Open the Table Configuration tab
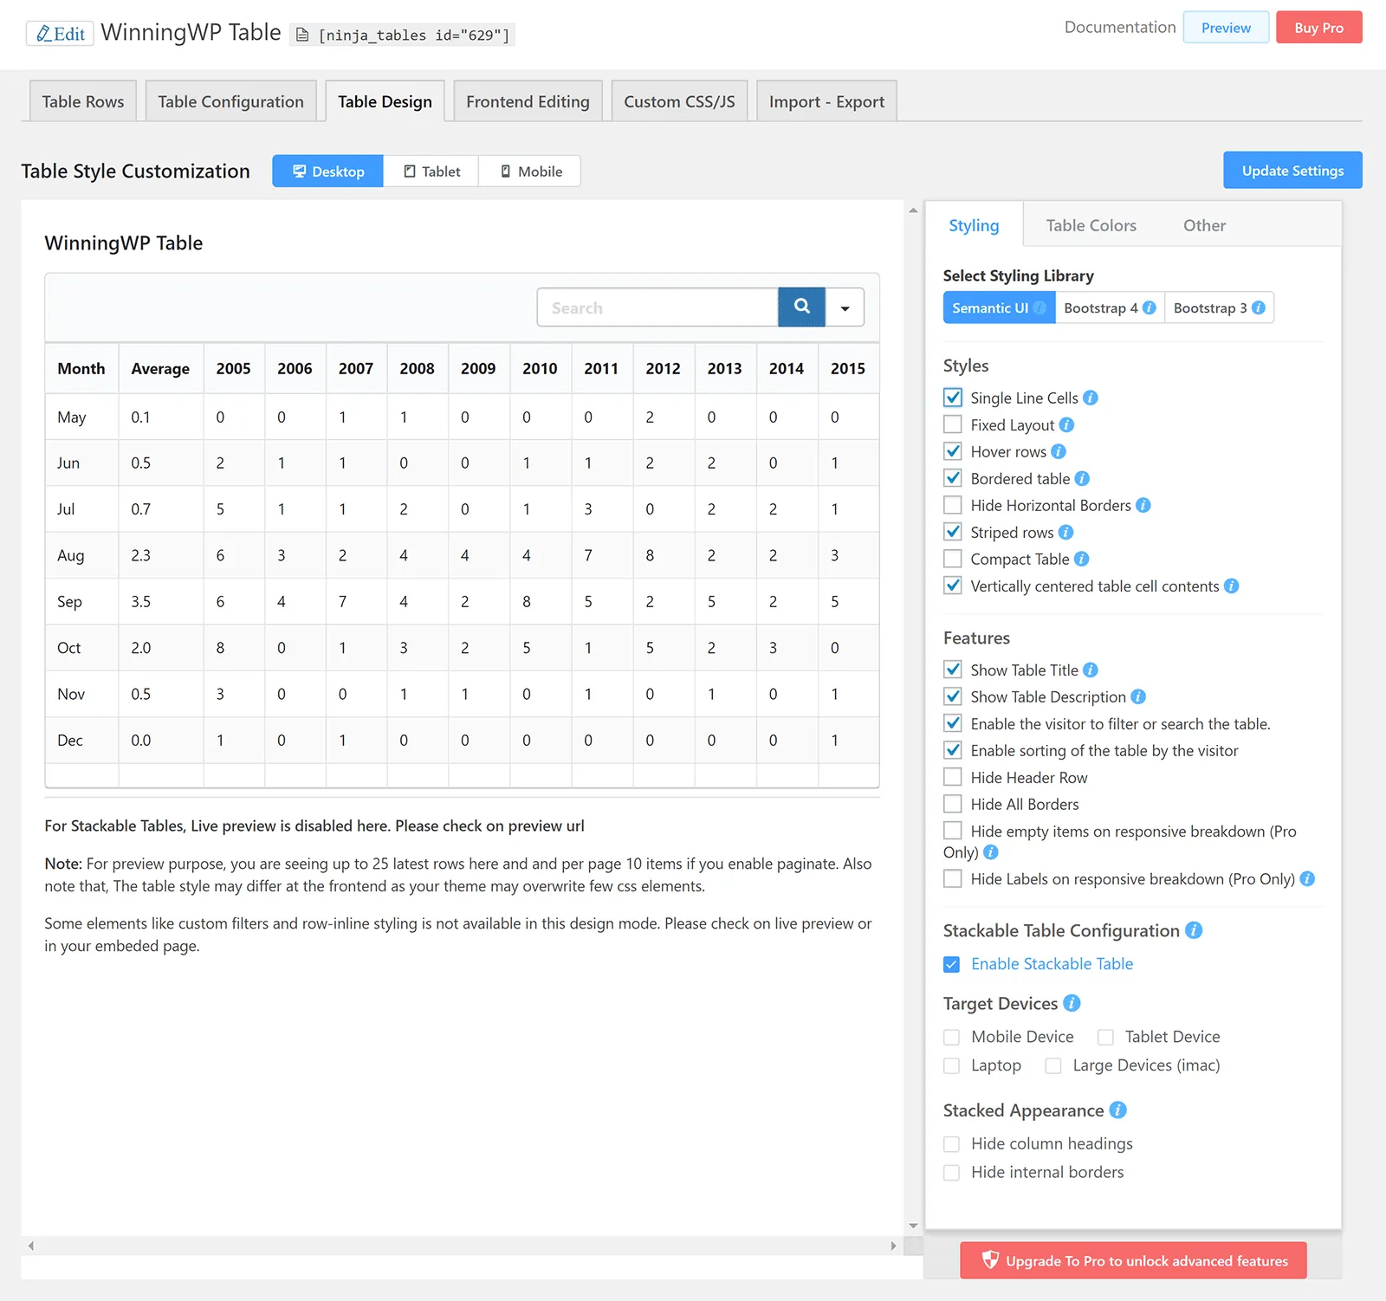The width and height of the screenshot is (1386, 1301). pyautogui.click(x=230, y=101)
